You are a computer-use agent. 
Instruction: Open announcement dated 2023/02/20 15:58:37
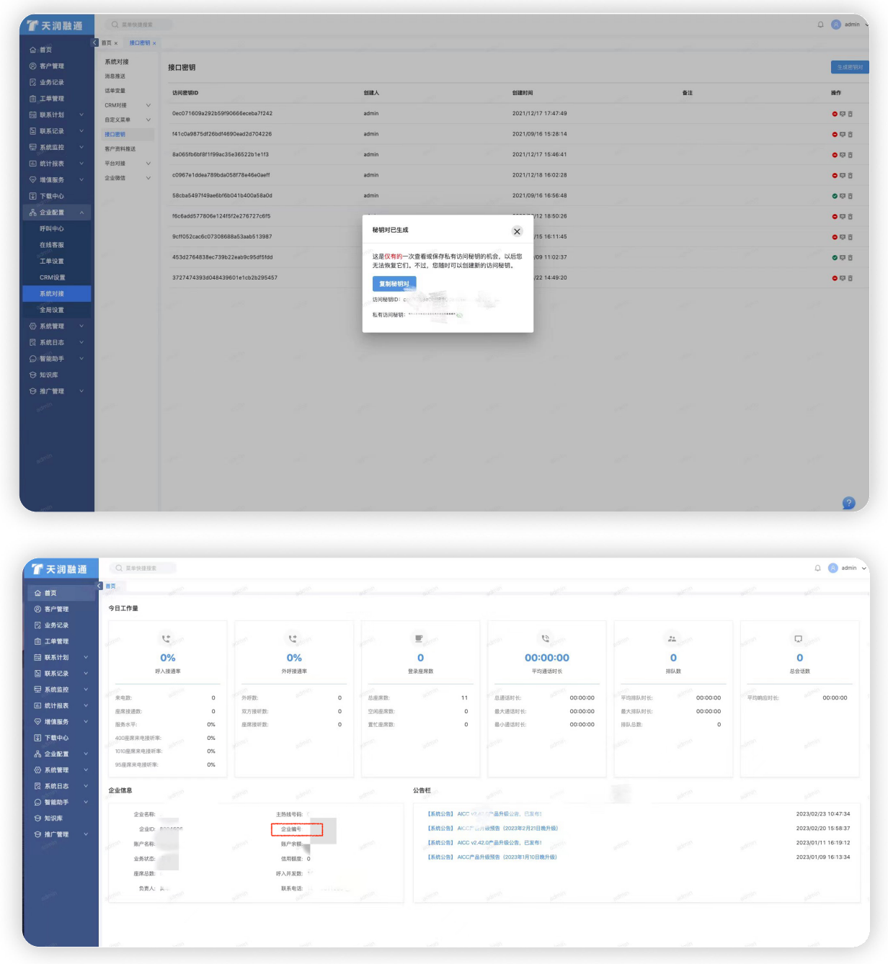pyautogui.click(x=507, y=829)
